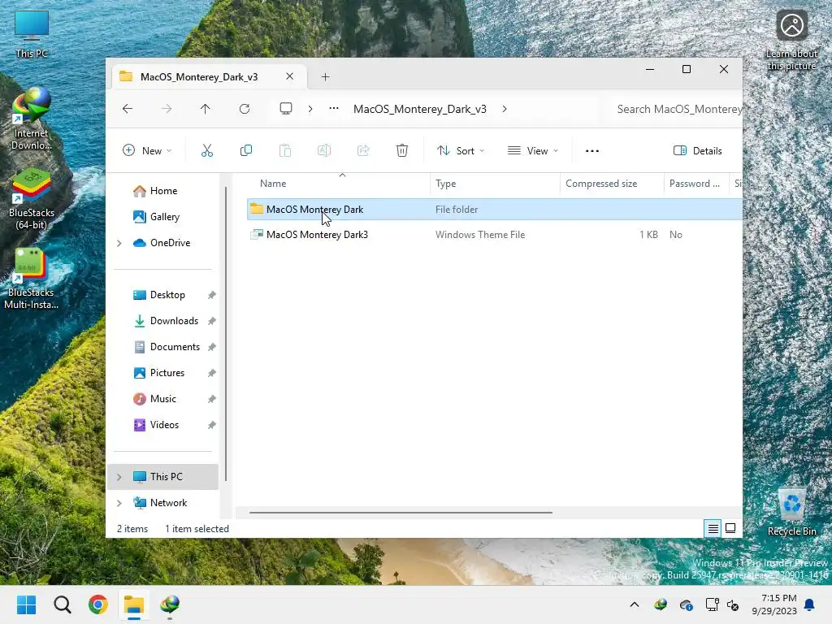This screenshot has height=624, width=832.
Task: Click the address bar ellipsis button
Action: pos(334,109)
